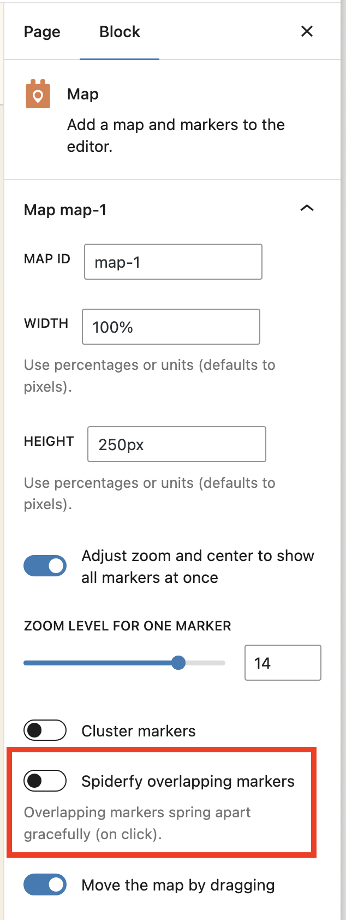Collapse the Map map-1 panel chevron
This screenshot has height=920, width=346.
[307, 208]
